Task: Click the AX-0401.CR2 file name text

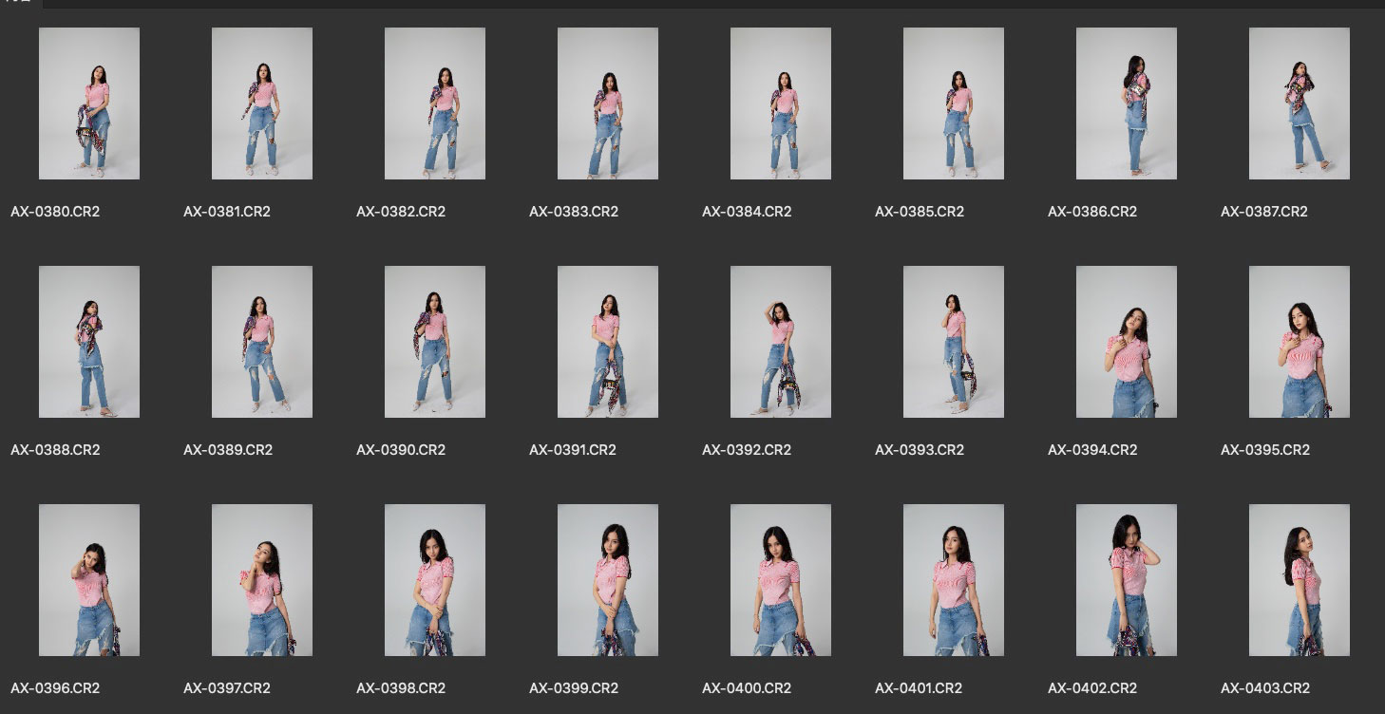Action: pos(919,688)
